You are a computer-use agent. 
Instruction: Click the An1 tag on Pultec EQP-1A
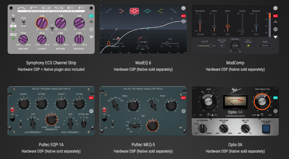click(x=91, y=98)
